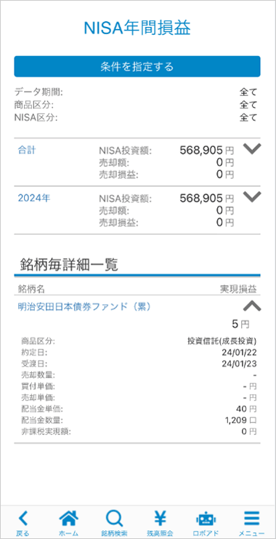Tap the 実現損益 column header
276x539 pixels.
click(238, 290)
